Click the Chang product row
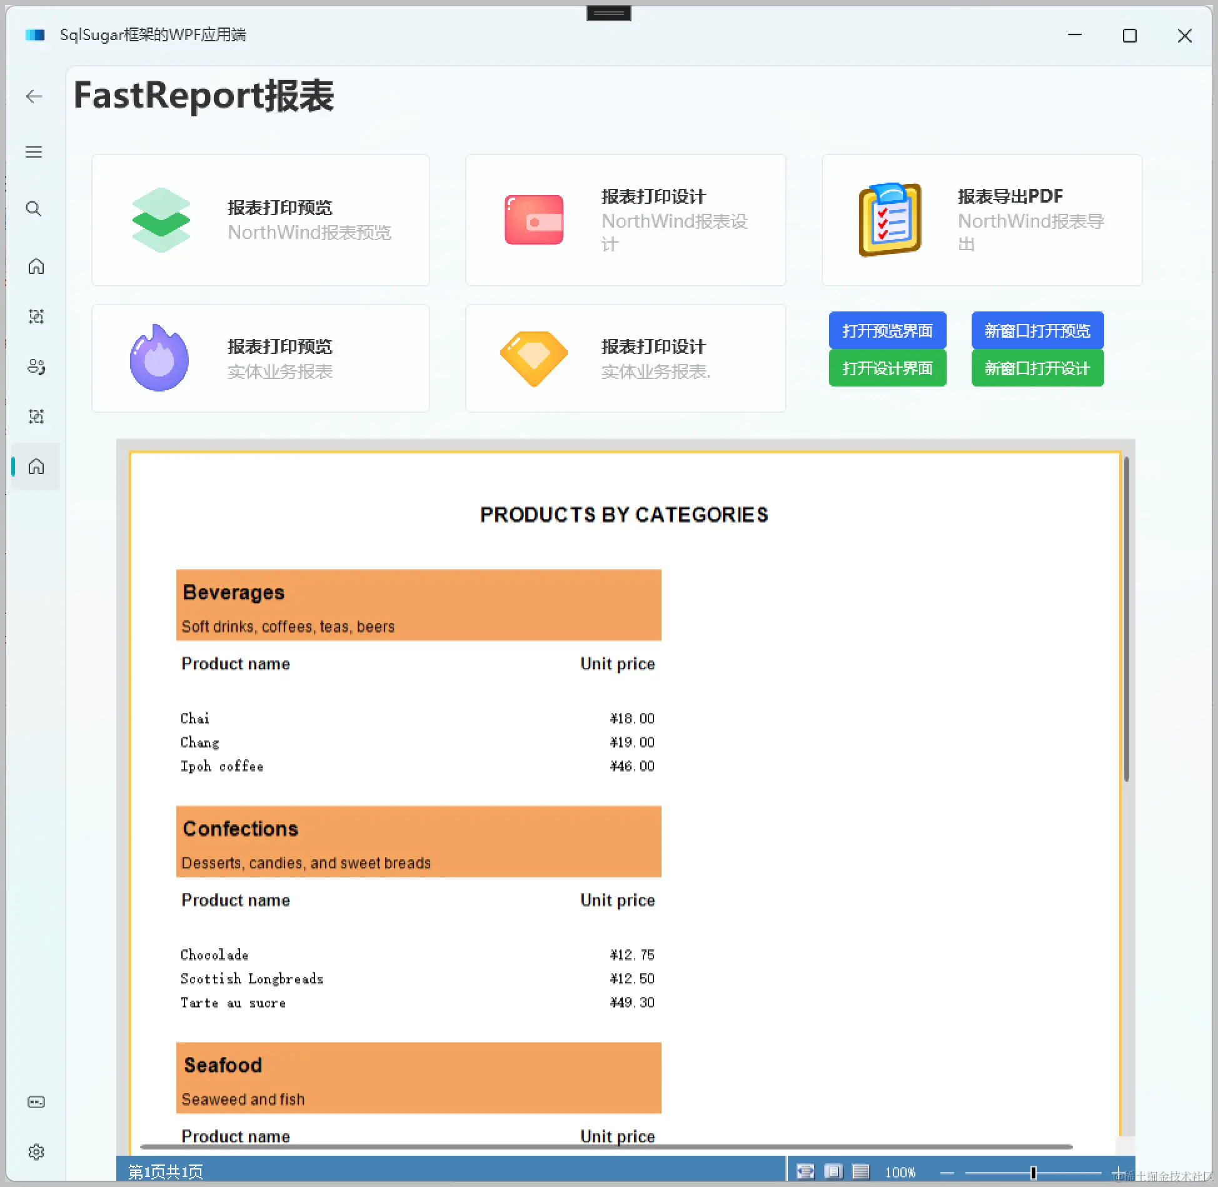Screen dimensions: 1218x1187 [x=418, y=742]
